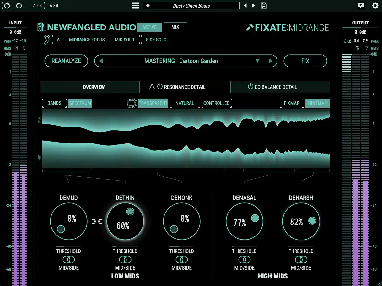
Task: Click the processor chip icon
Action: [132, 103]
